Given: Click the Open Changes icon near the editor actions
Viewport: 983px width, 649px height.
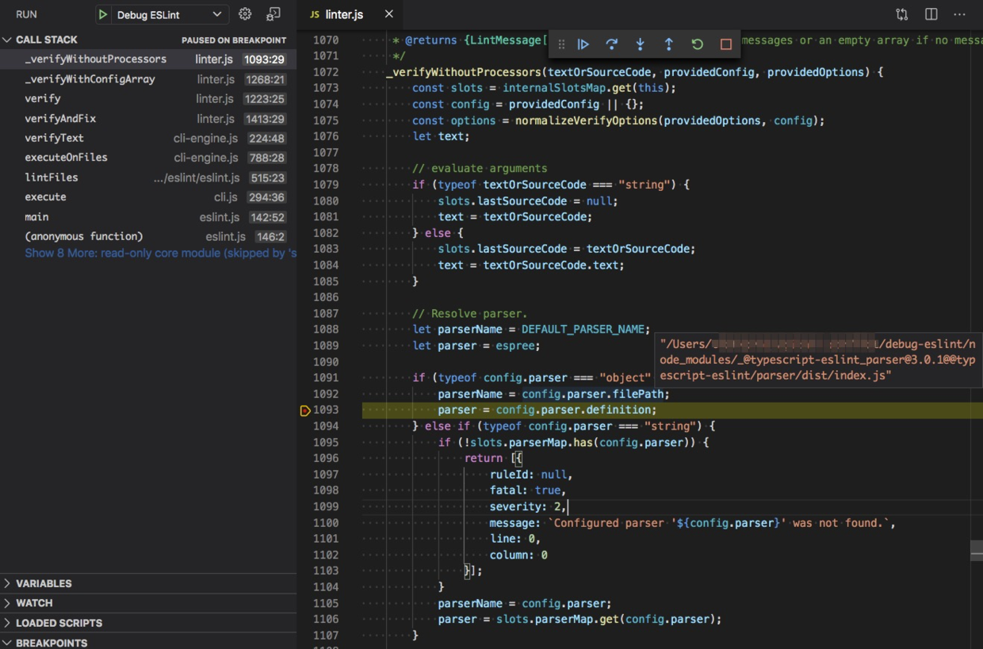Looking at the screenshot, I should 901,13.
